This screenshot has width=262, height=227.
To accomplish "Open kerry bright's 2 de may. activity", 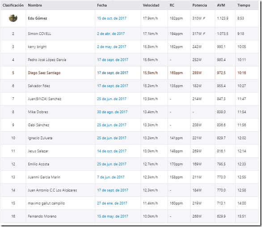I will click(111, 47).
